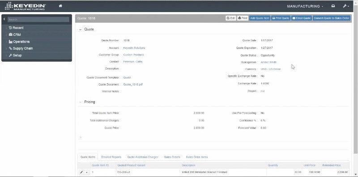Open the Quote_1018.pdf document link
358x177 pixels.
[x=133, y=84]
